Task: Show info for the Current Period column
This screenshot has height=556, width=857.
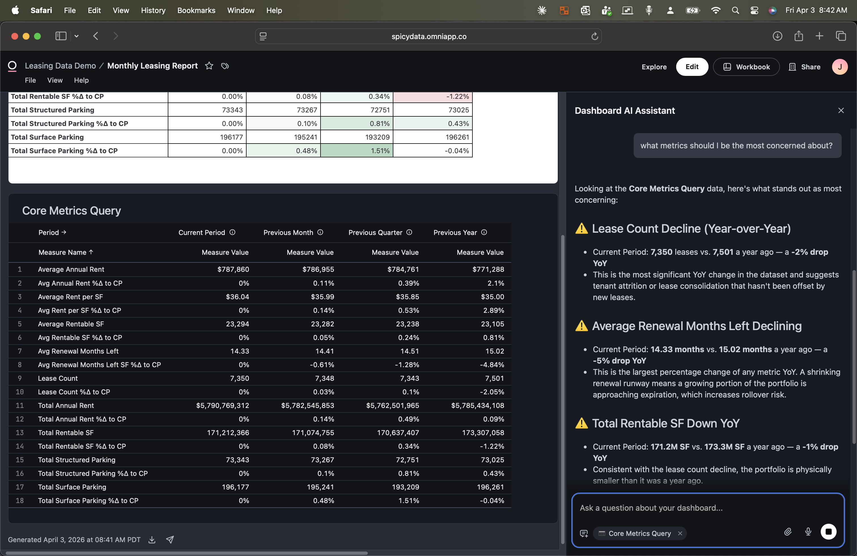Action: 233,232
